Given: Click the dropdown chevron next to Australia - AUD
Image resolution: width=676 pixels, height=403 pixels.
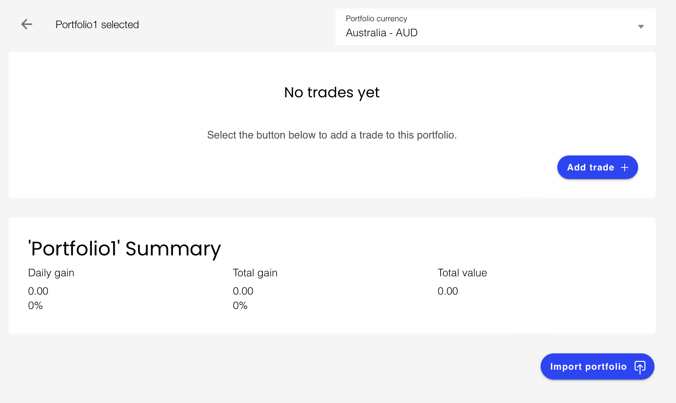Looking at the screenshot, I should click(641, 26).
